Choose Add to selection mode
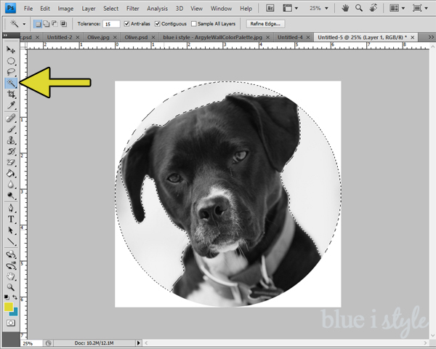This screenshot has width=436, height=349. click(x=47, y=24)
